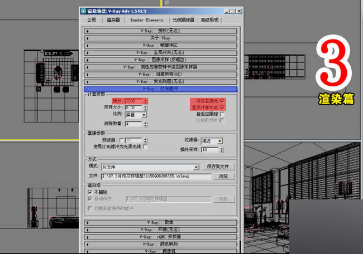Click the 细分 value field showing 1000
Image resolution: width=363 pixels, height=254 pixels.
point(133,101)
